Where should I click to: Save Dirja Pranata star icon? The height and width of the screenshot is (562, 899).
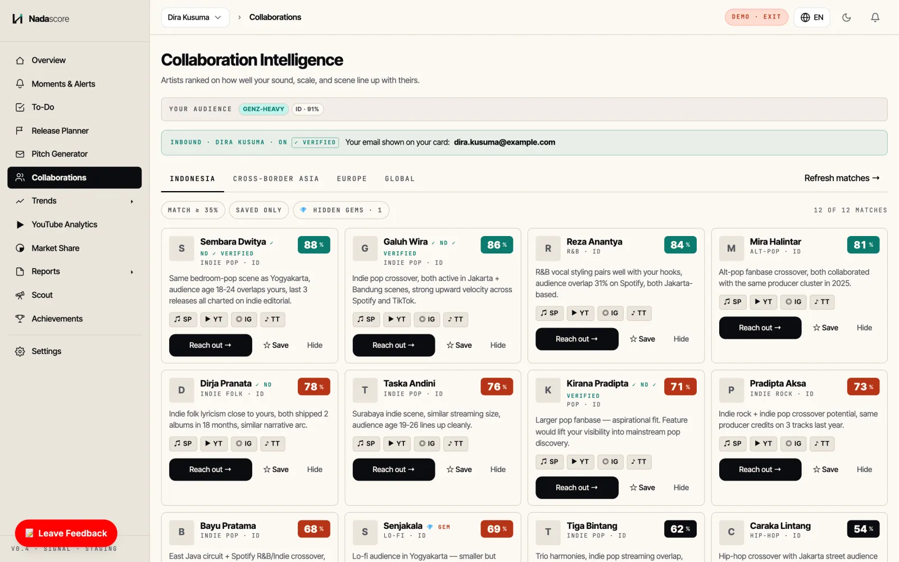(x=267, y=469)
